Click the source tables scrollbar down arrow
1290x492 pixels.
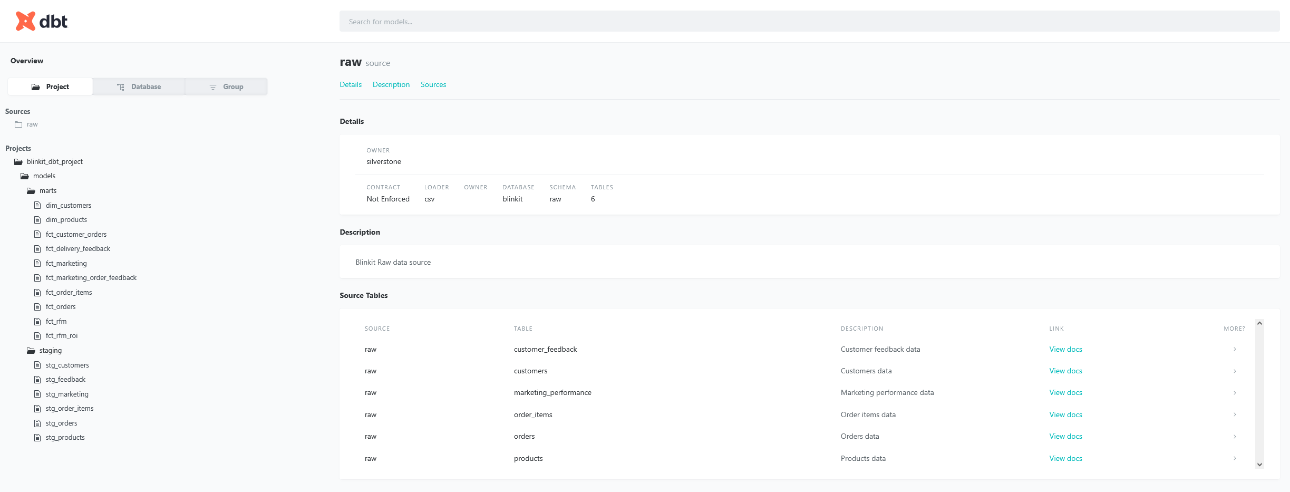pyautogui.click(x=1259, y=465)
